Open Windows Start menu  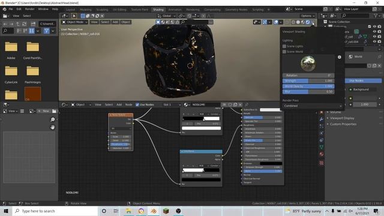6,211
